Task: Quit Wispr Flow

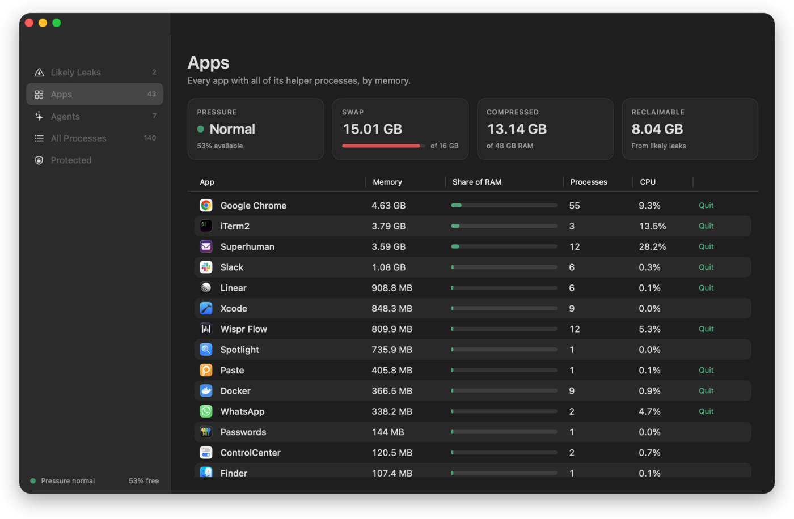Action: pos(706,329)
